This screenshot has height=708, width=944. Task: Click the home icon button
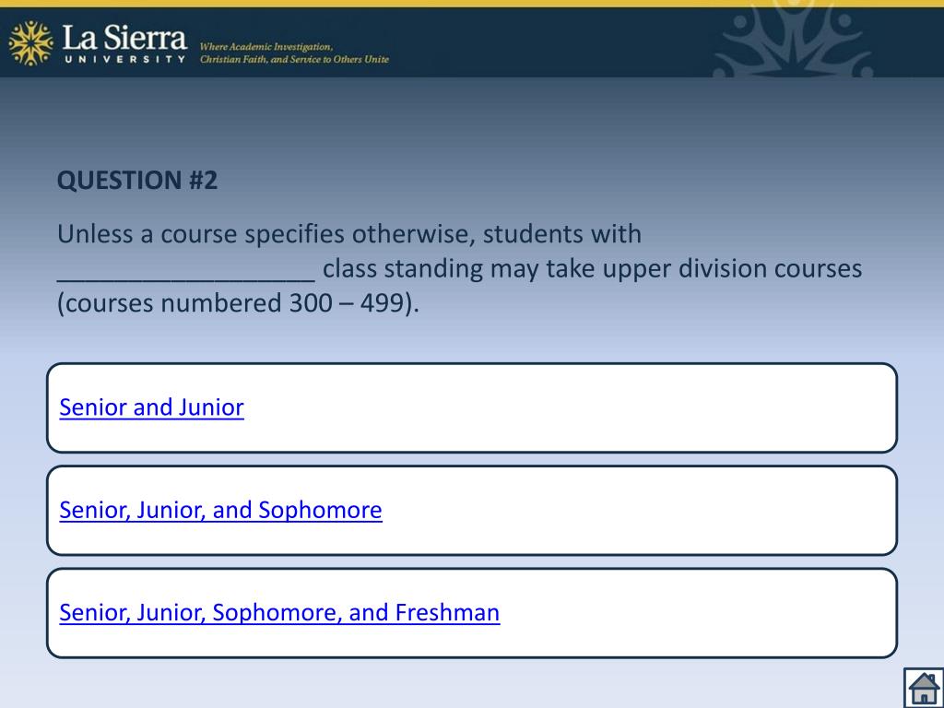[x=923, y=688]
